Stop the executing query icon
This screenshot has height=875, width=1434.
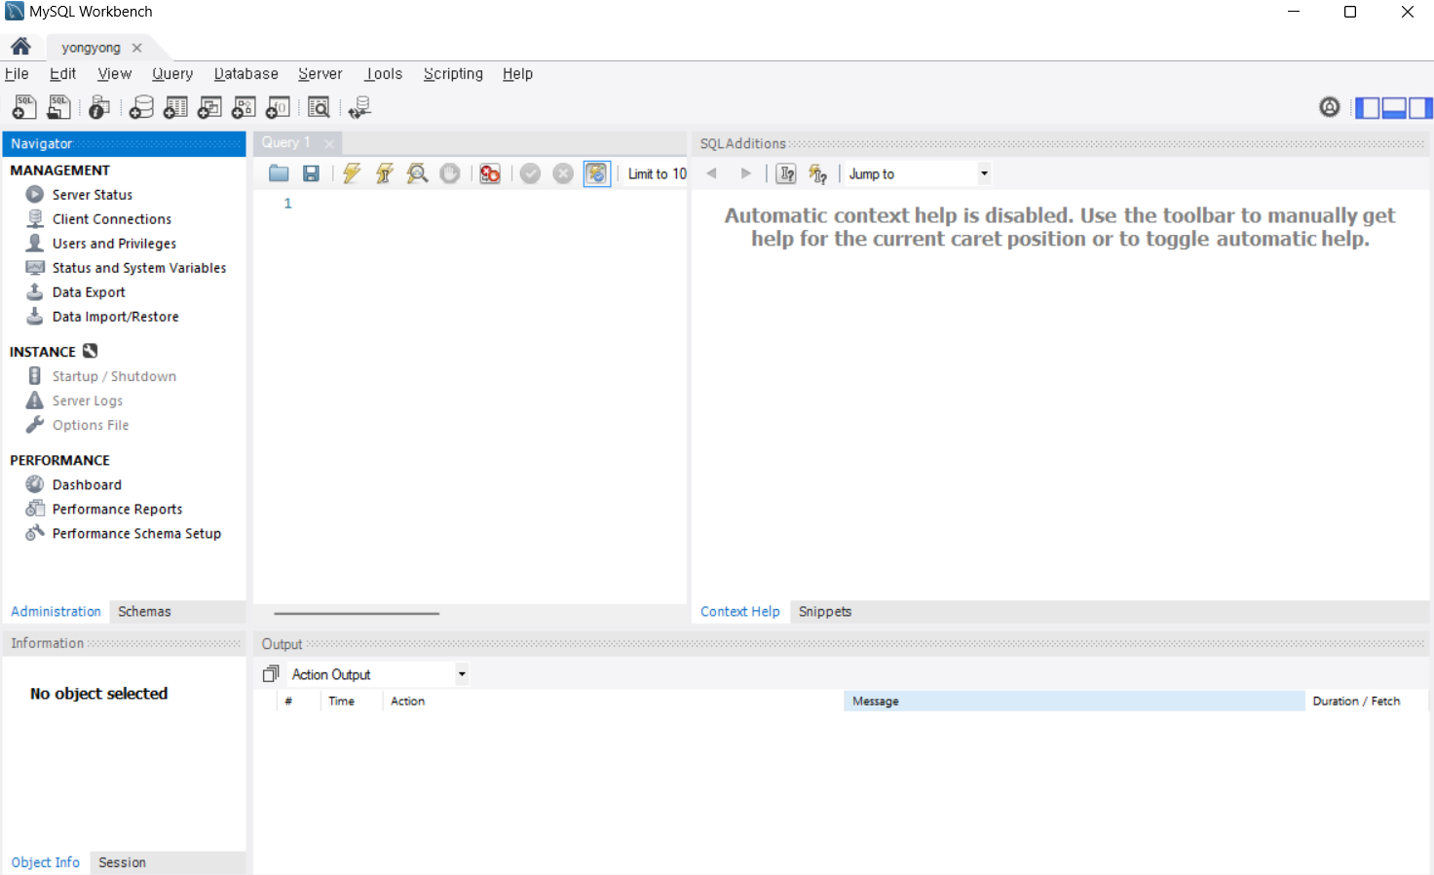449,173
